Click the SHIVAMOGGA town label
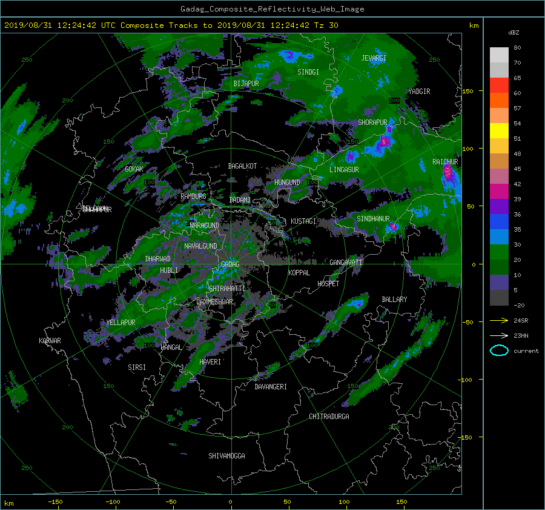Image resolution: width=545 pixels, height=510 pixels. (x=226, y=456)
